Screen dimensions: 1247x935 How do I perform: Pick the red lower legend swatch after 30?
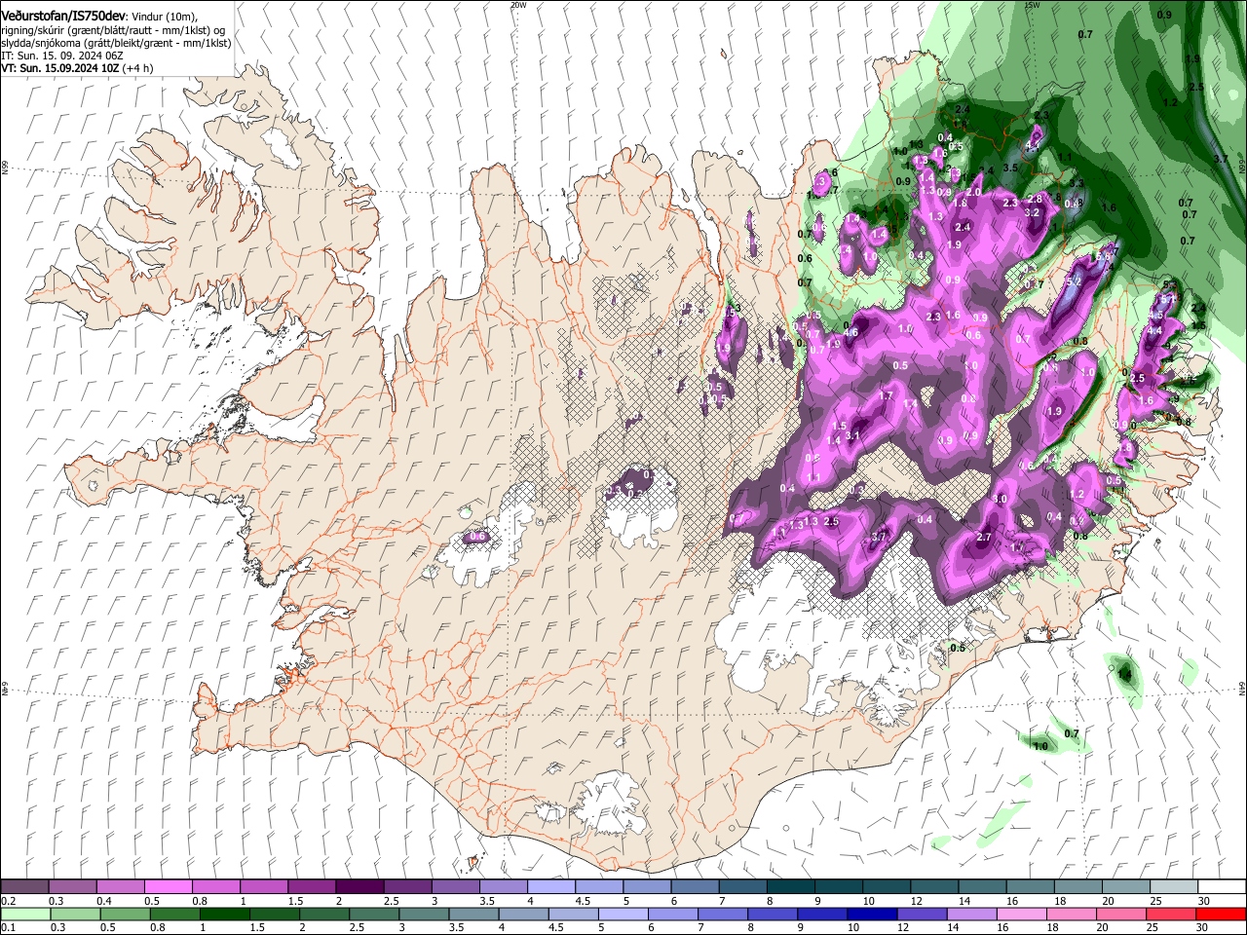point(1221,914)
